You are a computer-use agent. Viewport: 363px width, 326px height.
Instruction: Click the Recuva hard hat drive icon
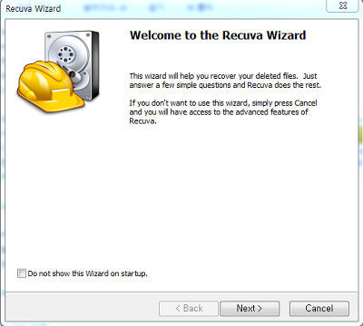pos(58,72)
